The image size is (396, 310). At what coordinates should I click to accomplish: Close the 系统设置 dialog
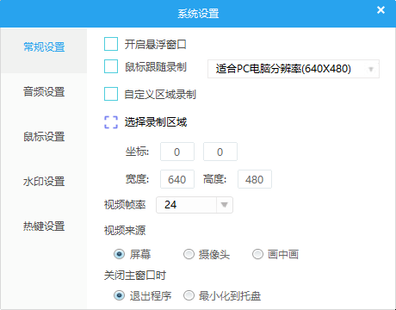[x=381, y=10]
